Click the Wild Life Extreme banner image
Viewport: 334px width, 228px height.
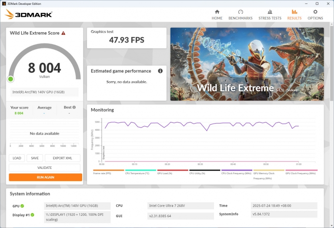(247, 64)
